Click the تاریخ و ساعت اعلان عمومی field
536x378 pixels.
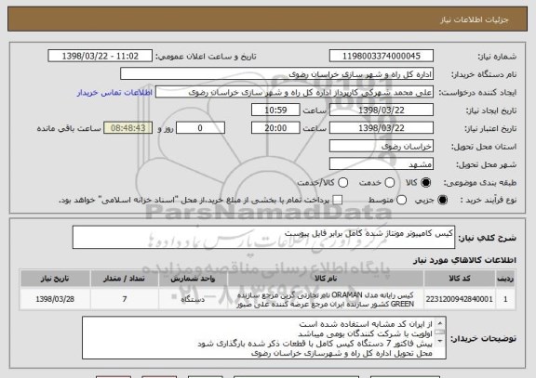point(100,56)
